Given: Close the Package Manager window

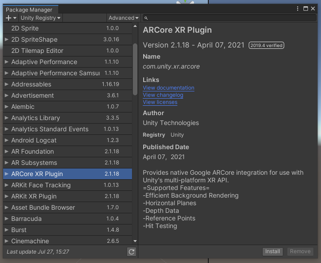Looking at the screenshot, I should pos(313,9).
